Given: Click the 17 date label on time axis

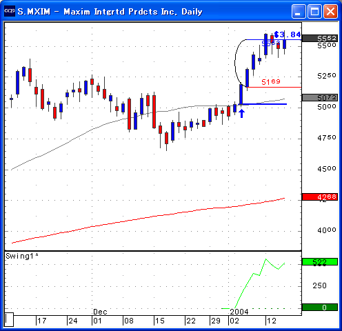Looking at the screenshot, I should point(42,321).
